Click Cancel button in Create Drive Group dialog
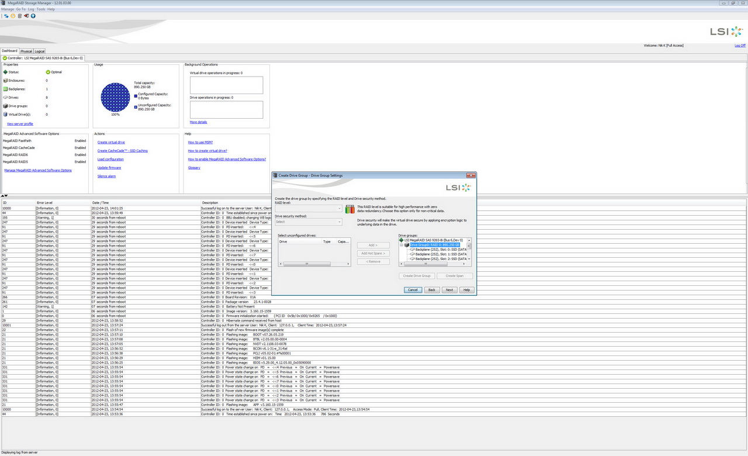This screenshot has height=456, width=748. (413, 290)
